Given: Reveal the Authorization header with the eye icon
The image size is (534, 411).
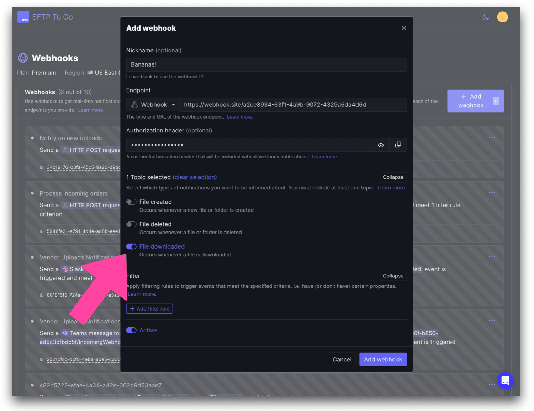Looking at the screenshot, I should 381,145.
